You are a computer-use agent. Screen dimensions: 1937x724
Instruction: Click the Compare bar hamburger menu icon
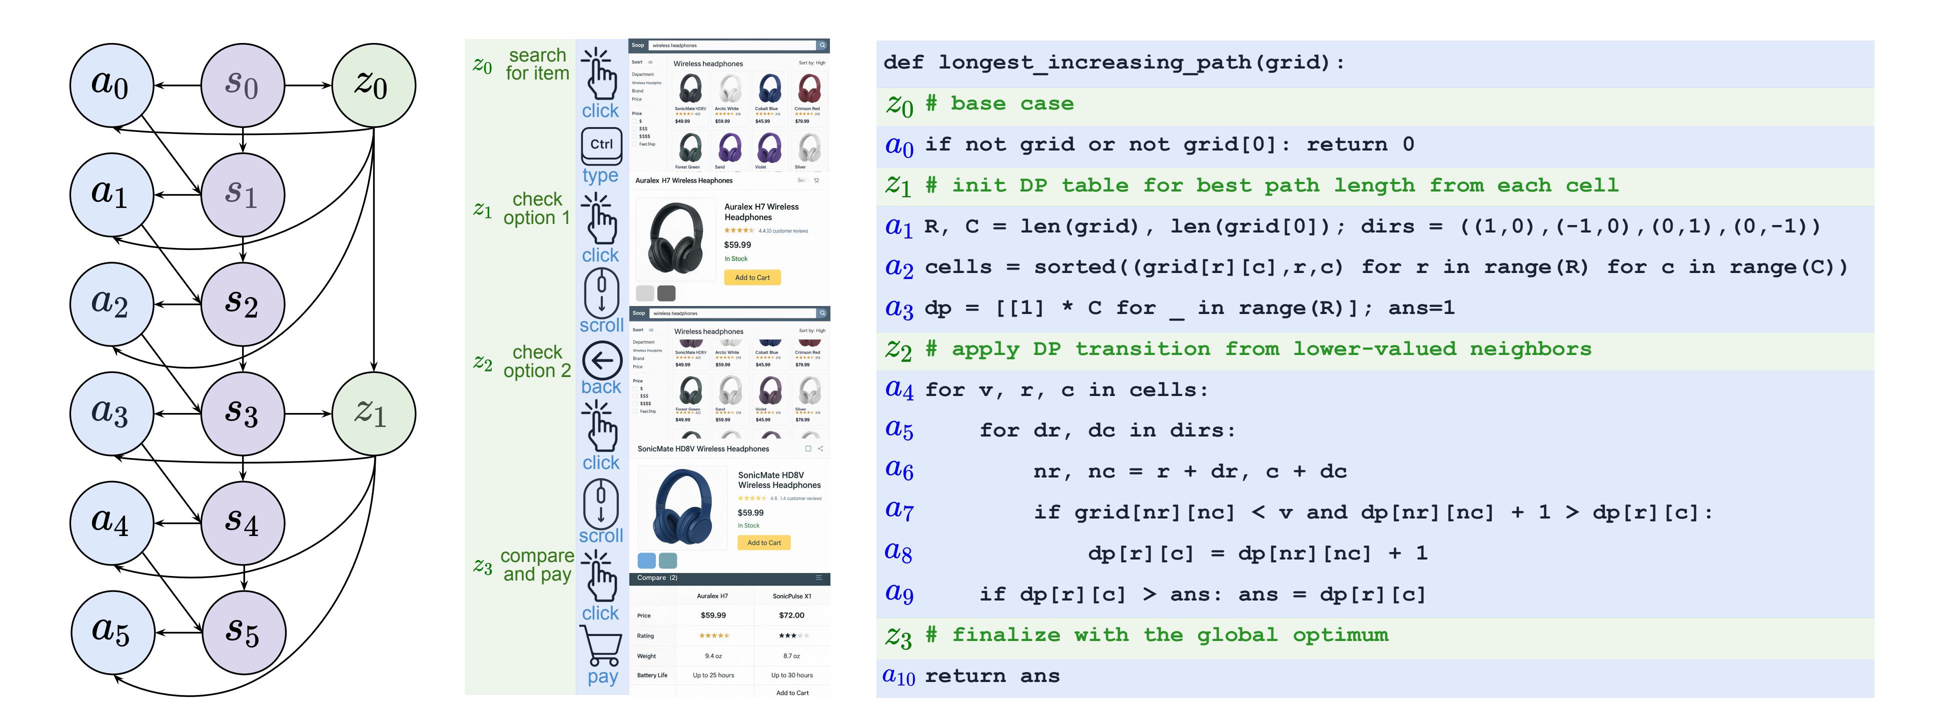tap(819, 577)
